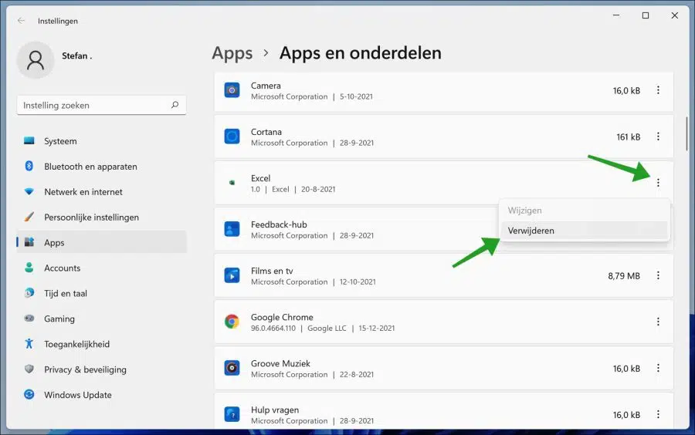Click the Apps breadcrumb link
The image size is (695, 435).
[x=232, y=53]
